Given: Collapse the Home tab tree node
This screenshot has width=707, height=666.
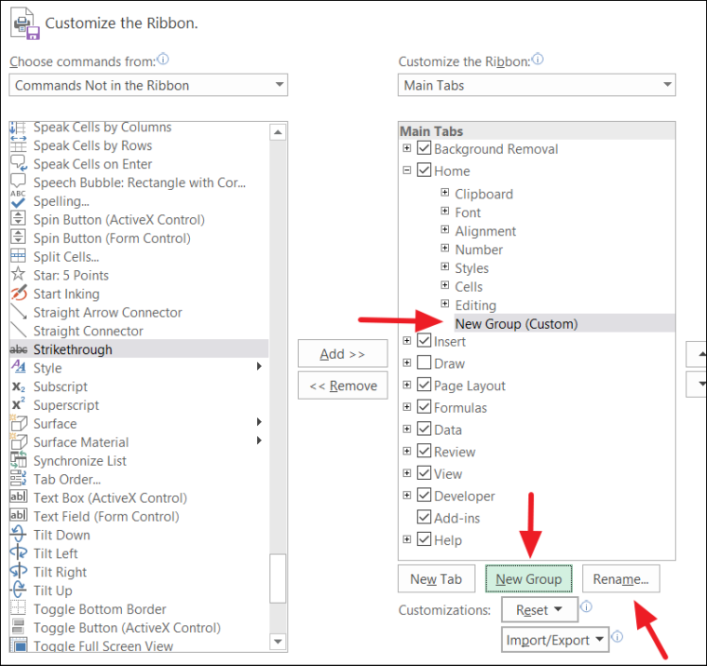Looking at the screenshot, I should click(x=407, y=170).
